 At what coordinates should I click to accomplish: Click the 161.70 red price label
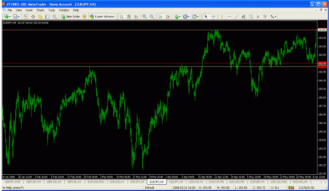click(x=322, y=63)
